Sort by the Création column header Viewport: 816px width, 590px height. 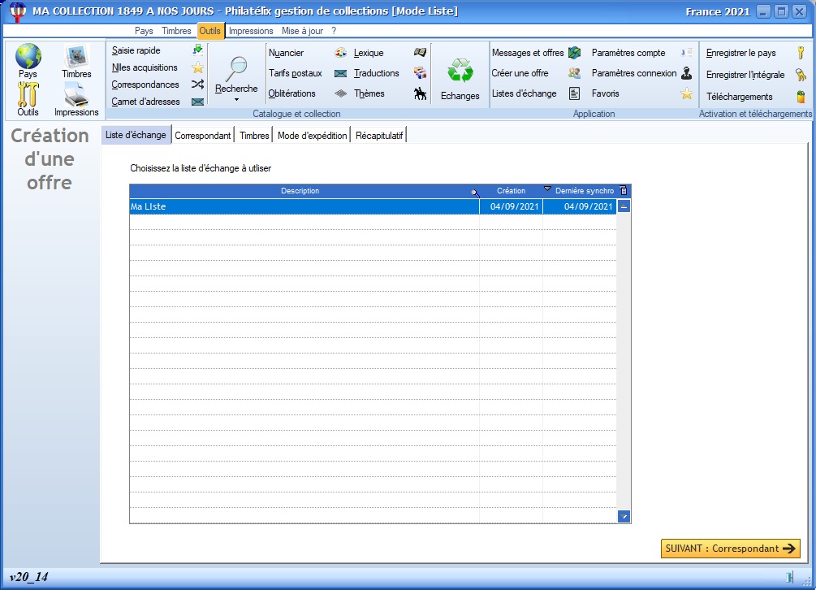(511, 191)
